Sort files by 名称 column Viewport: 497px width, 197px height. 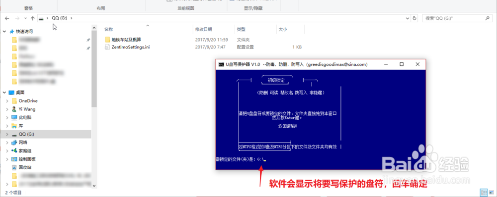(x=109, y=29)
